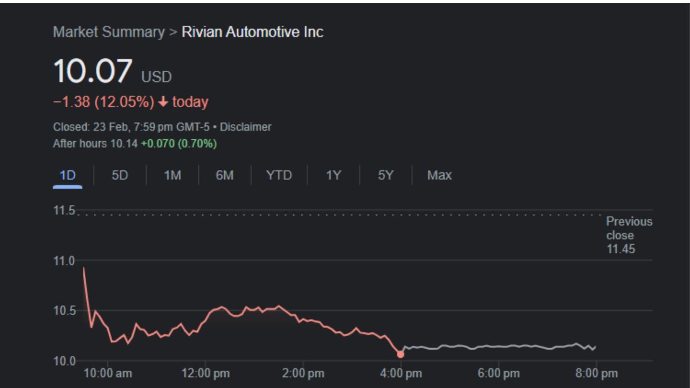
Task: Click the 2:00 pm axis label
Action: coord(303,373)
